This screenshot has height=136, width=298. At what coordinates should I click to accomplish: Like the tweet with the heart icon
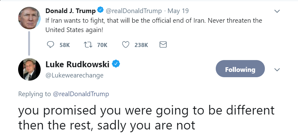coord(125,45)
